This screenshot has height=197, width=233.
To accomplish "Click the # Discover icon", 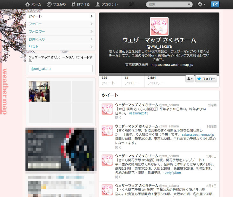I will pyautogui.click(x=73, y=4).
